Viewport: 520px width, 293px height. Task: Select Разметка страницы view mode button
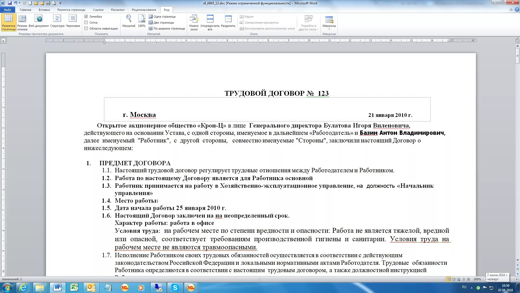[x=9, y=23]
